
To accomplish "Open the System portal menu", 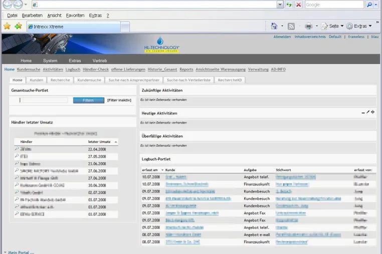I will click(x=50, y=60).
